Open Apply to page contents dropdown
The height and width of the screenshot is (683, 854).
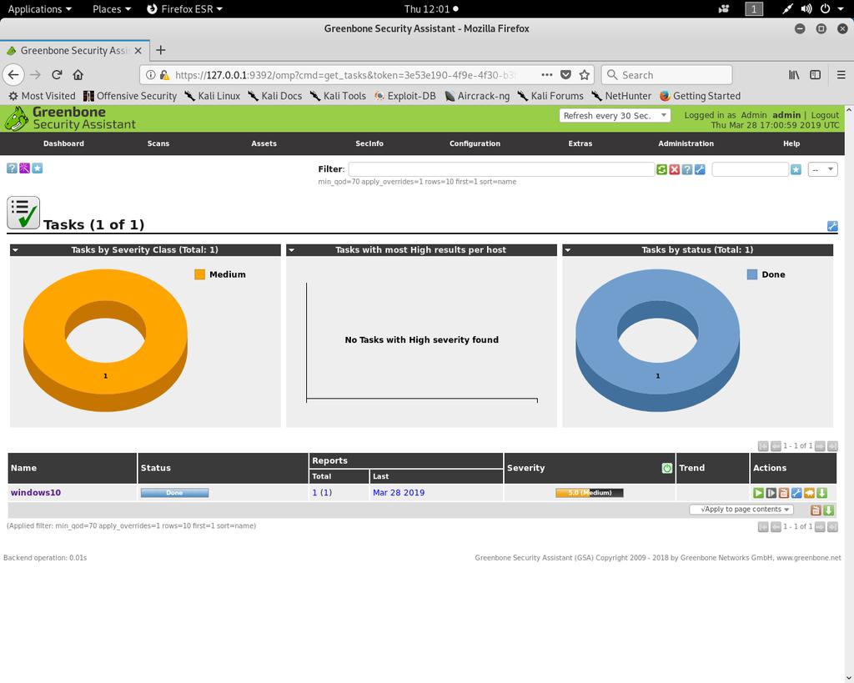pyautogui.click(x=741, y=510)
